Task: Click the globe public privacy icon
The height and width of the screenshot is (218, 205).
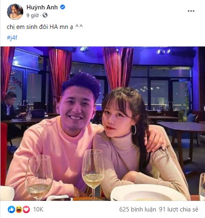Action: pyautogui.click(x=45, y=15)
